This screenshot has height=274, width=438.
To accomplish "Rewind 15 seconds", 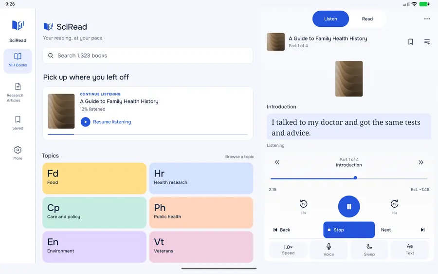I will (303, 207).
